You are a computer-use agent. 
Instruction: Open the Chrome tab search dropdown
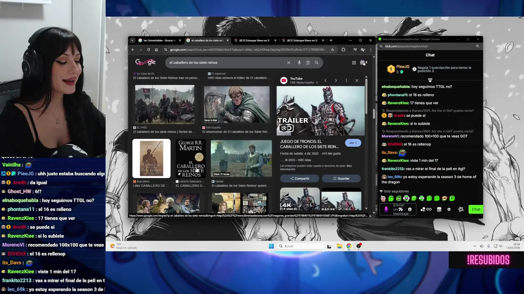tap(132, 40)
